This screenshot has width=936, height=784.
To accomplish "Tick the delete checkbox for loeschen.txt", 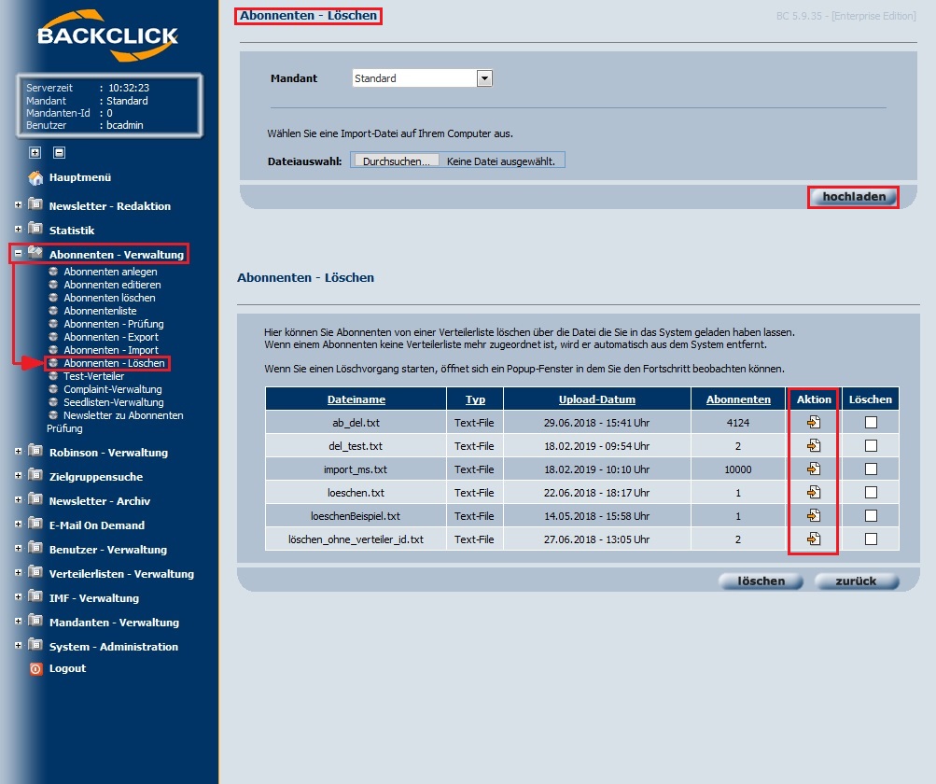I will [x=871, y=492].
